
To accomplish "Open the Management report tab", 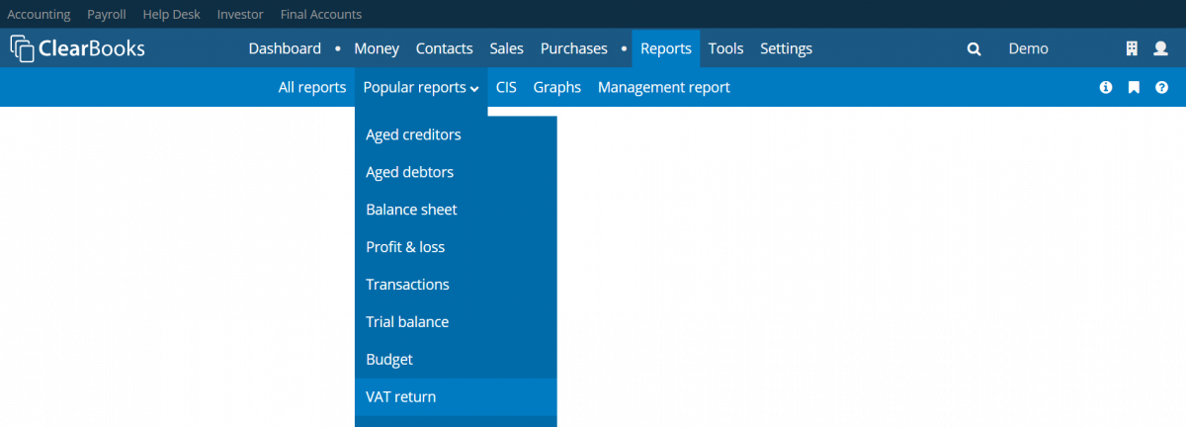I will click(x=664, y=87).
